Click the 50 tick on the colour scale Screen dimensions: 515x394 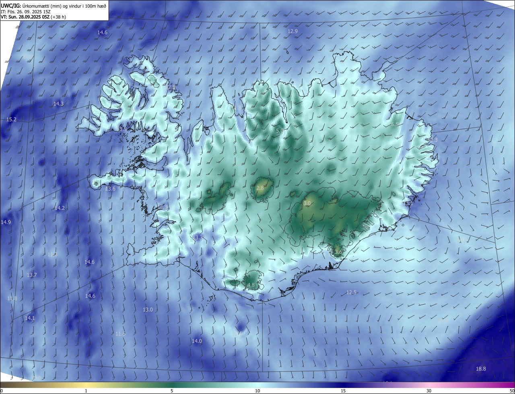click(x=512, y=391)
